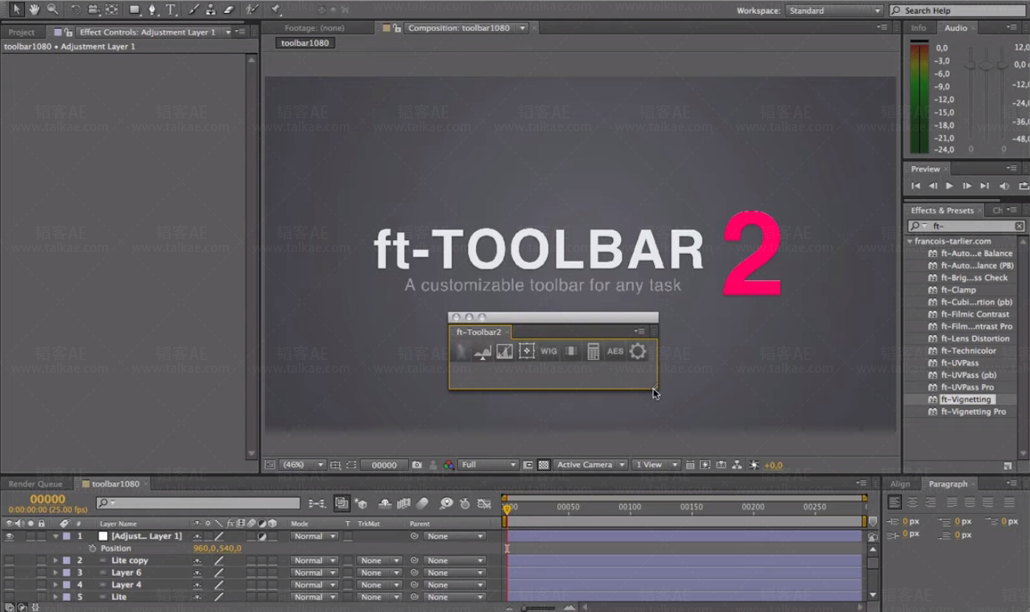Click the Position value 960,0,540,0

click(217, 548)
